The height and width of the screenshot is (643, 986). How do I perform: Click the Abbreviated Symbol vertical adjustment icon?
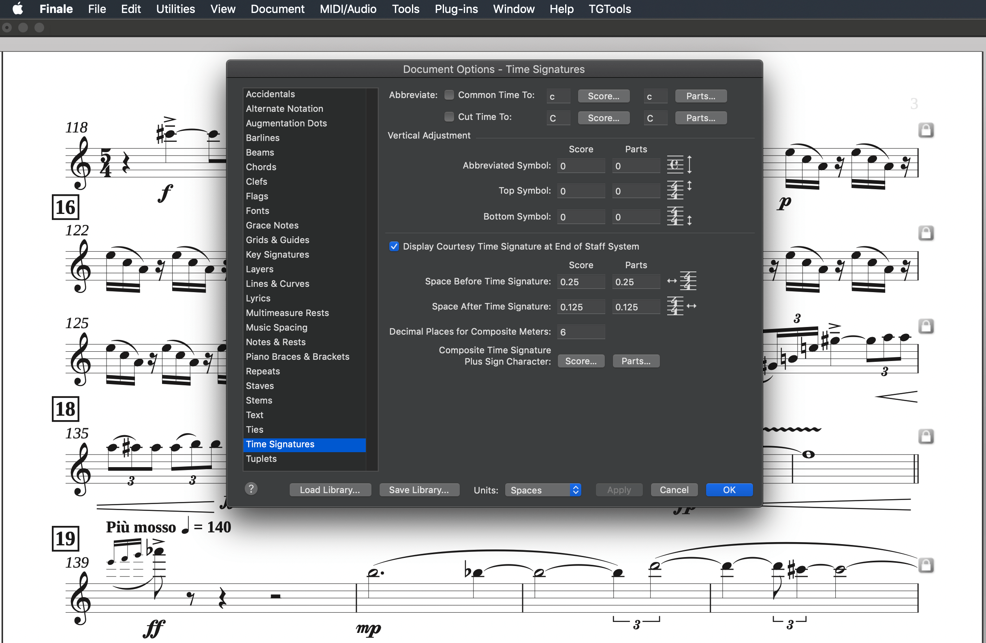679,164
